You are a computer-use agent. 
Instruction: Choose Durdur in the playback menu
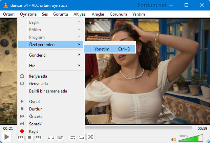click(x=50, y=109)
